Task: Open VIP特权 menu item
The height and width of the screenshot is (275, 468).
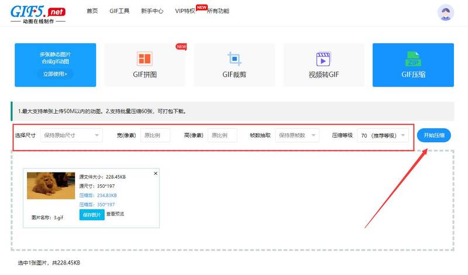Action: tap(185, 11)
